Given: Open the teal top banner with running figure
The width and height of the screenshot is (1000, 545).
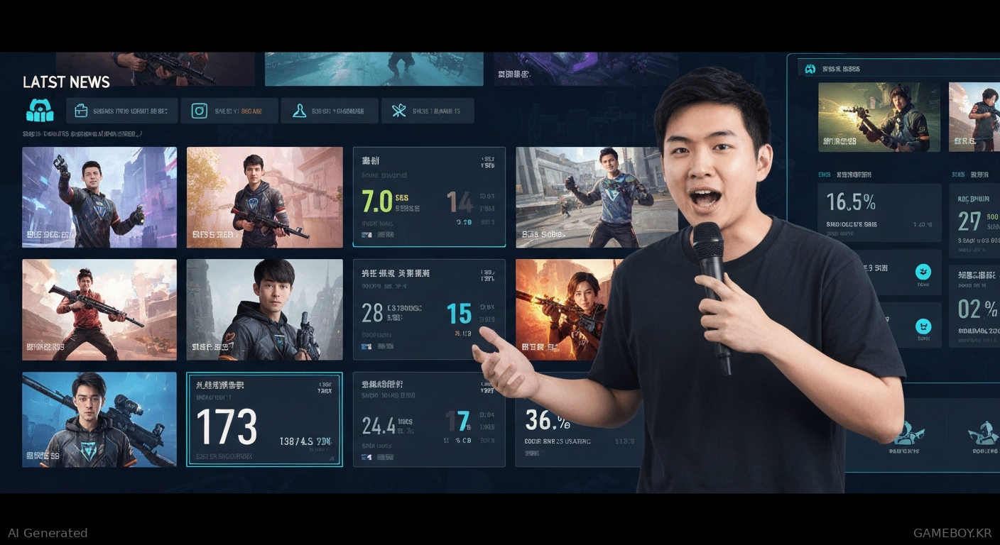Looking at the screenshot, I should pos(374,69).
